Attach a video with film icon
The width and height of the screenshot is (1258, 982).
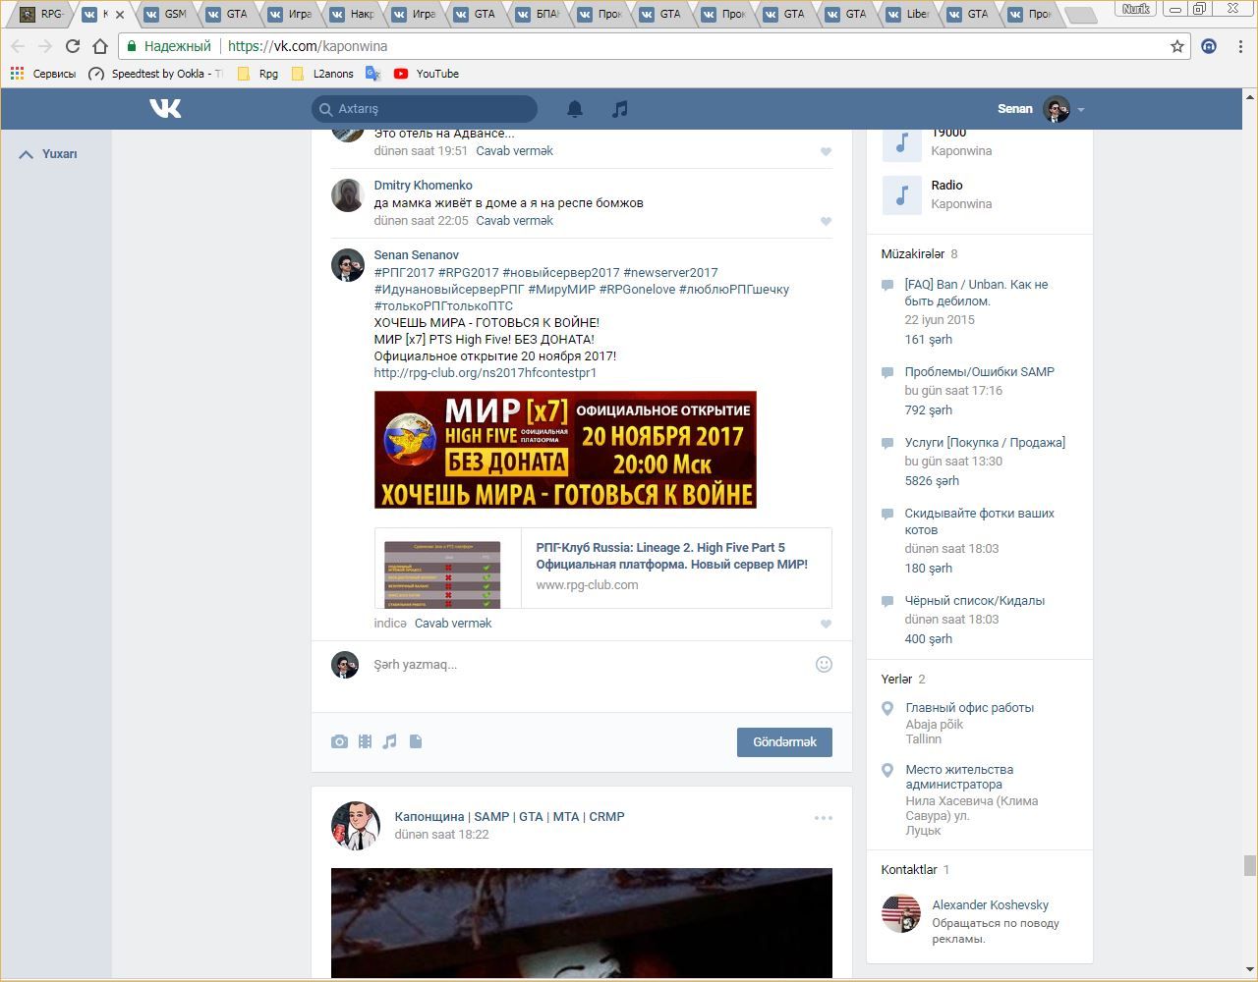coord(365,741)
